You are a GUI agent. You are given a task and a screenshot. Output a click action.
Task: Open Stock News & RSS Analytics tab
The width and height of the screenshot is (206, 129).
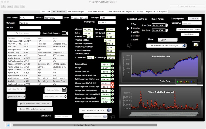pyautogui.click(x=125, y=11)
